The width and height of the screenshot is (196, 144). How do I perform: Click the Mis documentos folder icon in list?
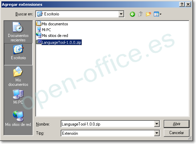(x=39, y=24)
